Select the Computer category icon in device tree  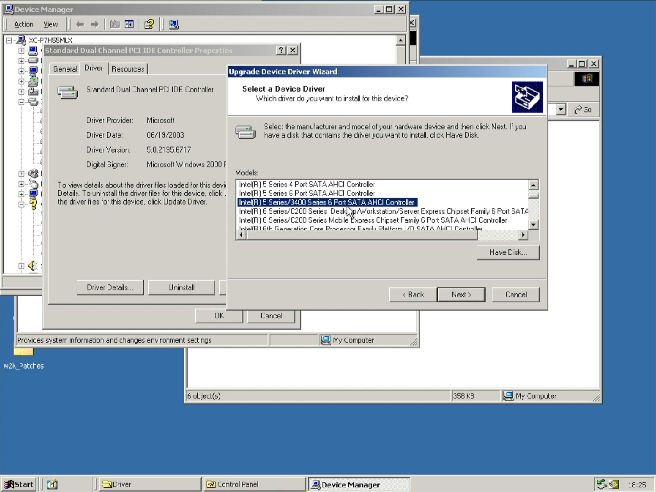(x=33, y=51)
